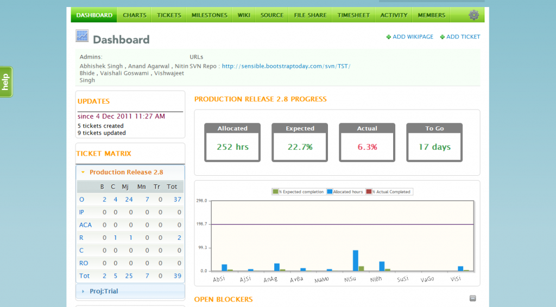The image size is (556, 307).
Task: Click the Add Wikipage link
Action: point(413,36)
